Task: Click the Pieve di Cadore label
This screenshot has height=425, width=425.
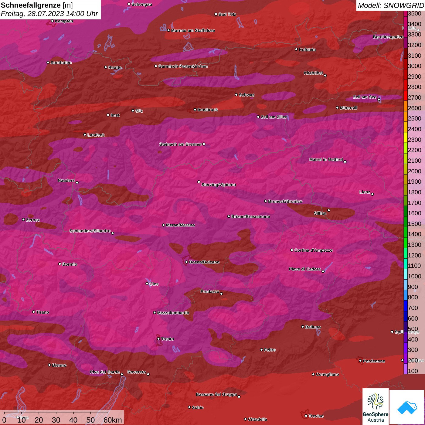Action: 305,269
